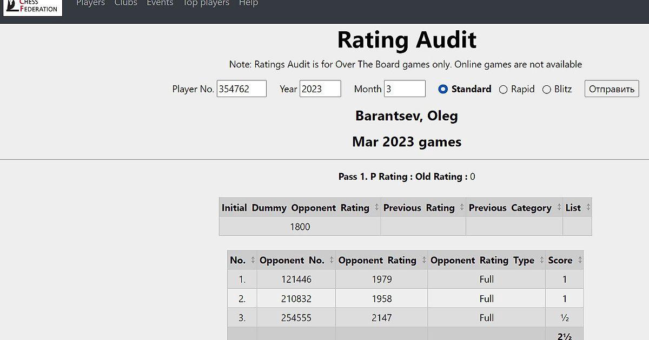Viewport: 649px width, 340px height.
Task: Click Full rating type for opponent 254555
Action: (x=487, y=318)
